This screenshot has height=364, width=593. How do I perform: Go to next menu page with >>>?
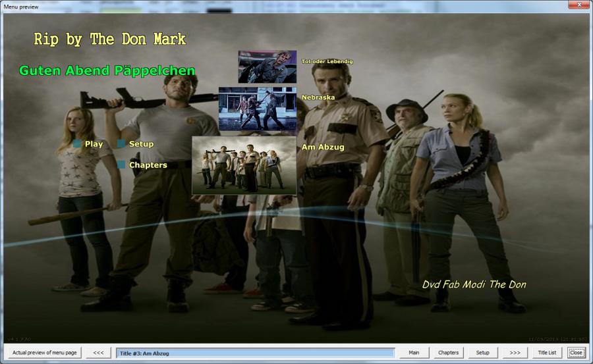tap(515, 353)
